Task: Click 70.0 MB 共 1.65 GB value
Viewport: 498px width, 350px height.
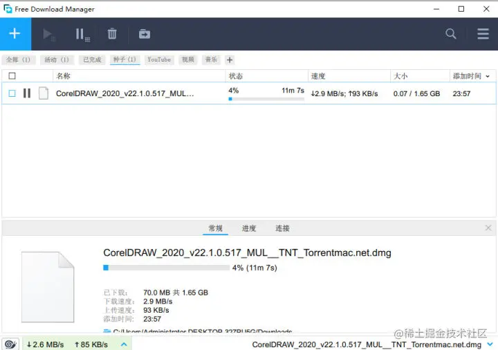Action: 176,293
